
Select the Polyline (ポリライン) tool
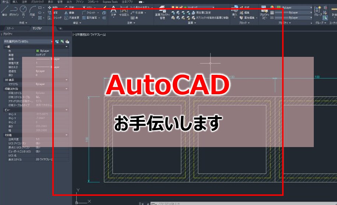[14, 11]
